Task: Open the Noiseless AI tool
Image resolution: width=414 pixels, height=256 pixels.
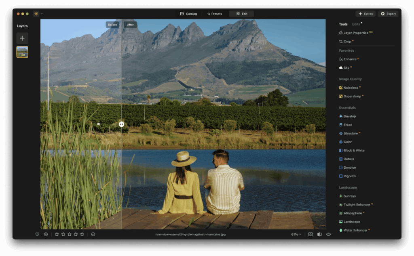Action: pyautogui.click(x=351, y=88)
